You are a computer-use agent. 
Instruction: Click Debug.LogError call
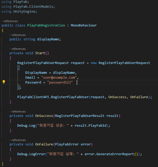pyautogui.click(x=31, y=154)
